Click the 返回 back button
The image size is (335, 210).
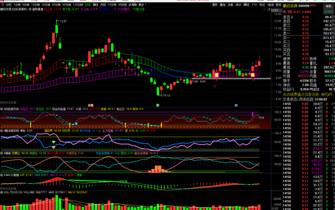click(x=278, y=5)
